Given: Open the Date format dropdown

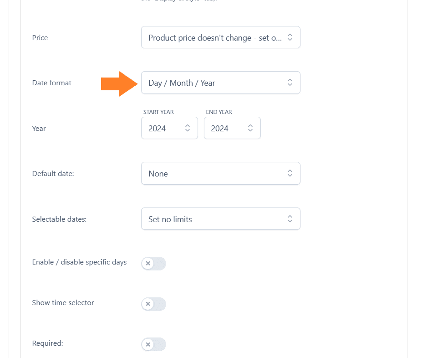Looking at the screenshot, I should click(220, 83).
